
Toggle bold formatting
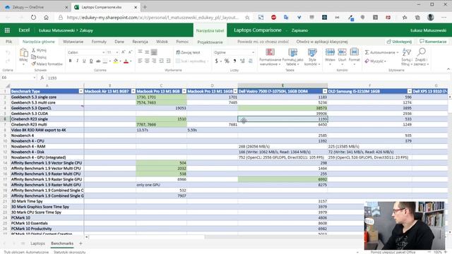click(70, 61)
